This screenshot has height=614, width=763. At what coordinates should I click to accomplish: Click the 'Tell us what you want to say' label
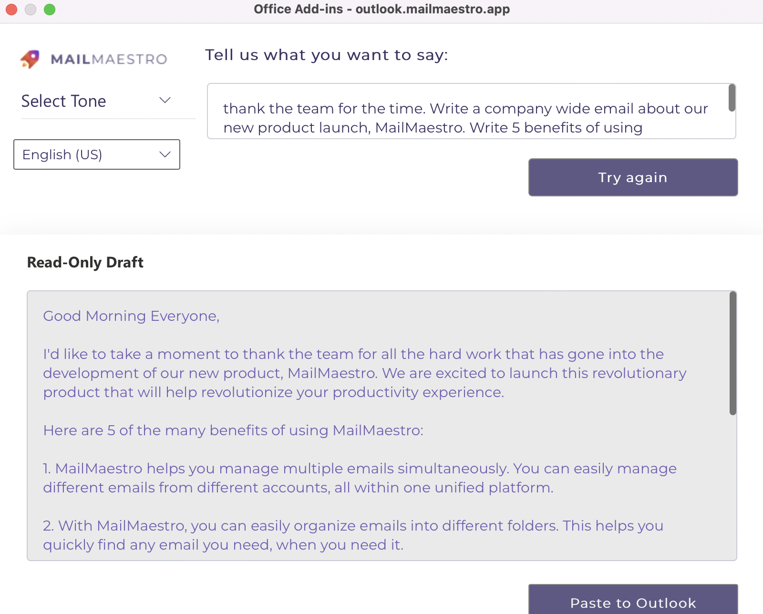tap(326, 55)
